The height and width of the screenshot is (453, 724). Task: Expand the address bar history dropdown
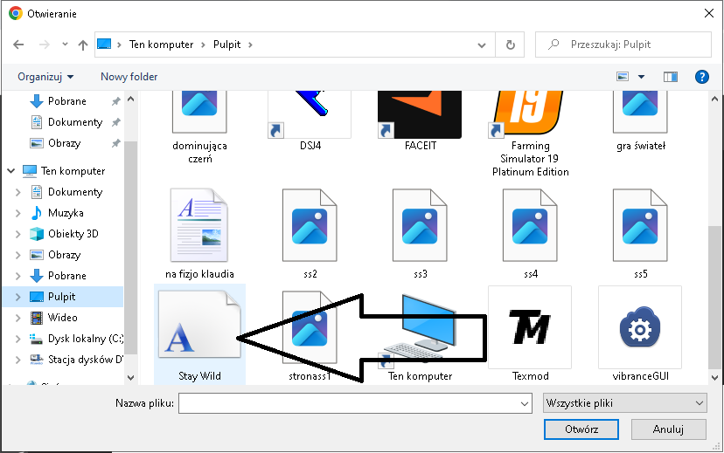coord(482,45)
